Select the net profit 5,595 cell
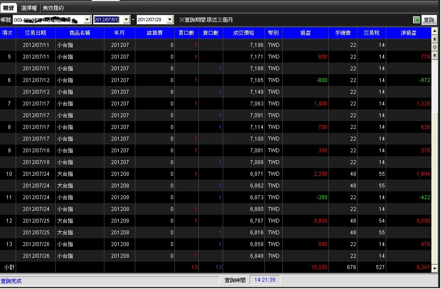 tap(423, 221)
